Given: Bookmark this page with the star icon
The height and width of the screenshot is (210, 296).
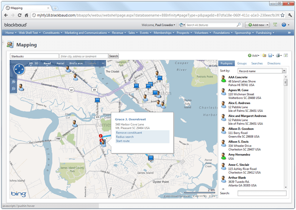Looking at the screenshot, I should click(x=282, y=15).
